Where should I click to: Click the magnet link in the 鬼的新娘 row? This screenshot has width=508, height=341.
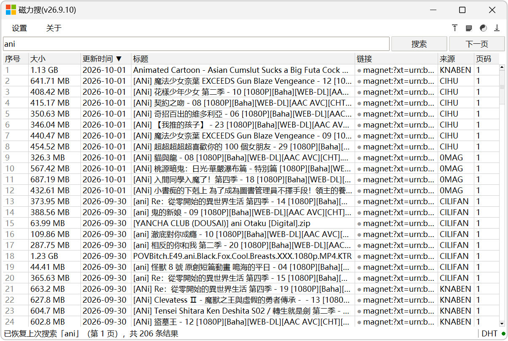(x=396, y=212)
